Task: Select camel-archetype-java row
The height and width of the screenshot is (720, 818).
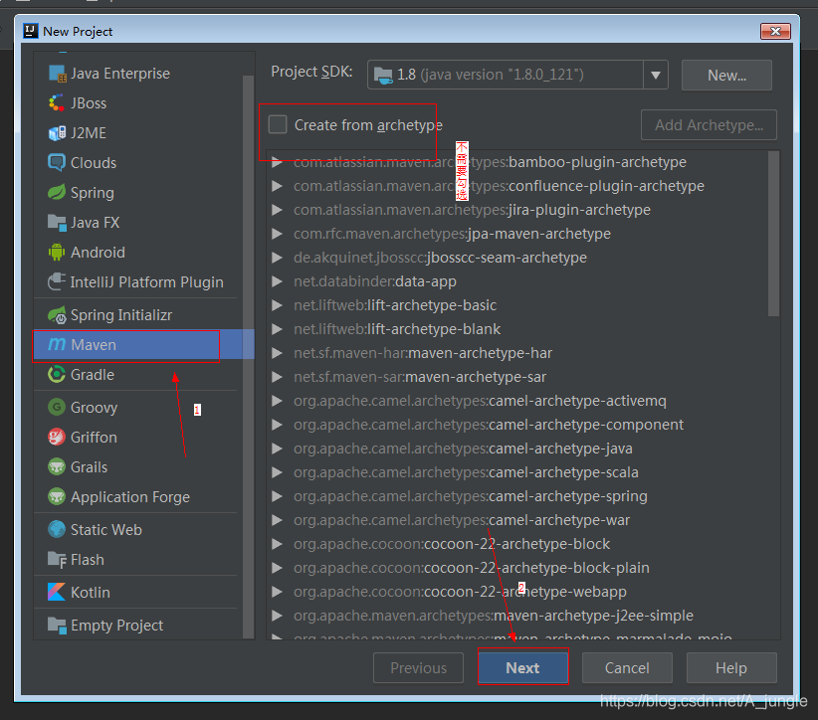Action: click(517, 449)
